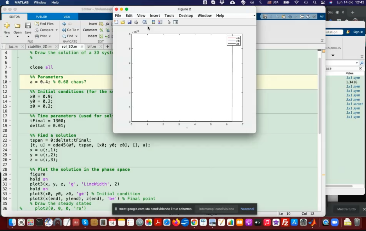Click the back navigation arrow in Navigate
Image resolution: width=366 pixels, height=231 pixels.
click(x=64, y=24)
